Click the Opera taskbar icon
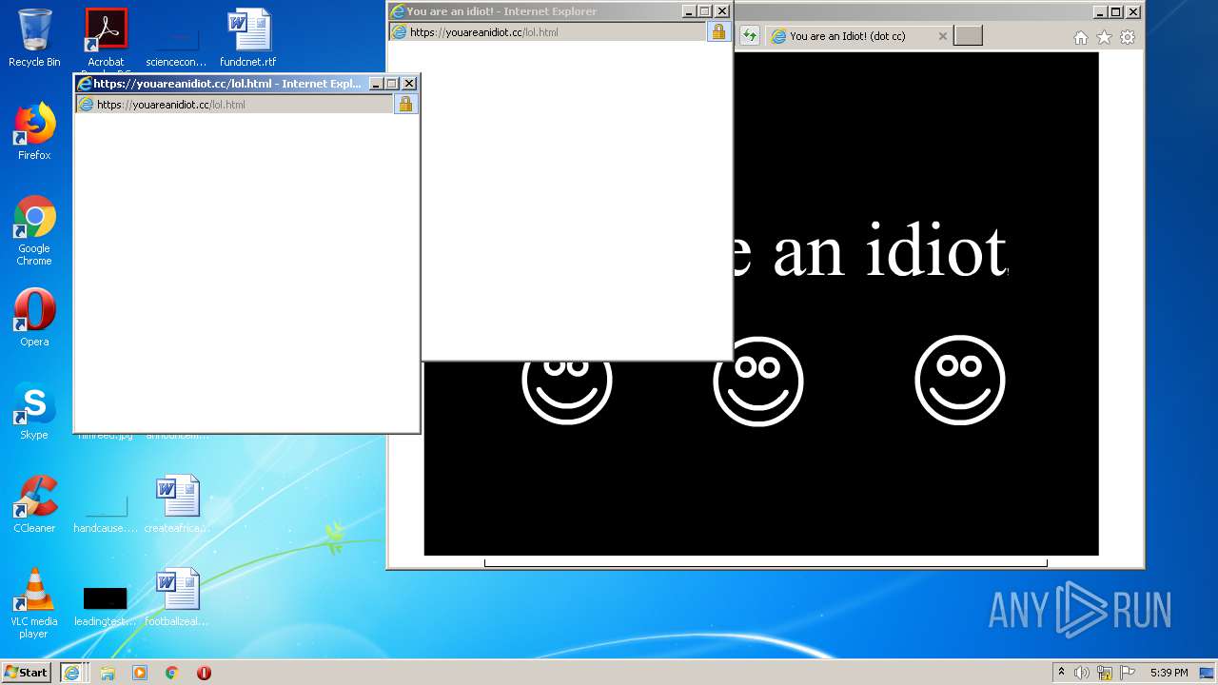 click(204, 673)
